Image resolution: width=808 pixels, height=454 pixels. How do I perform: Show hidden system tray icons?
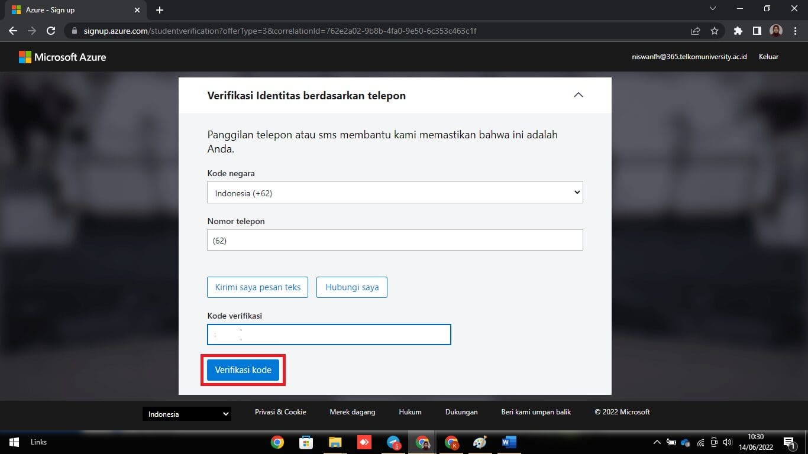point(657,442)
